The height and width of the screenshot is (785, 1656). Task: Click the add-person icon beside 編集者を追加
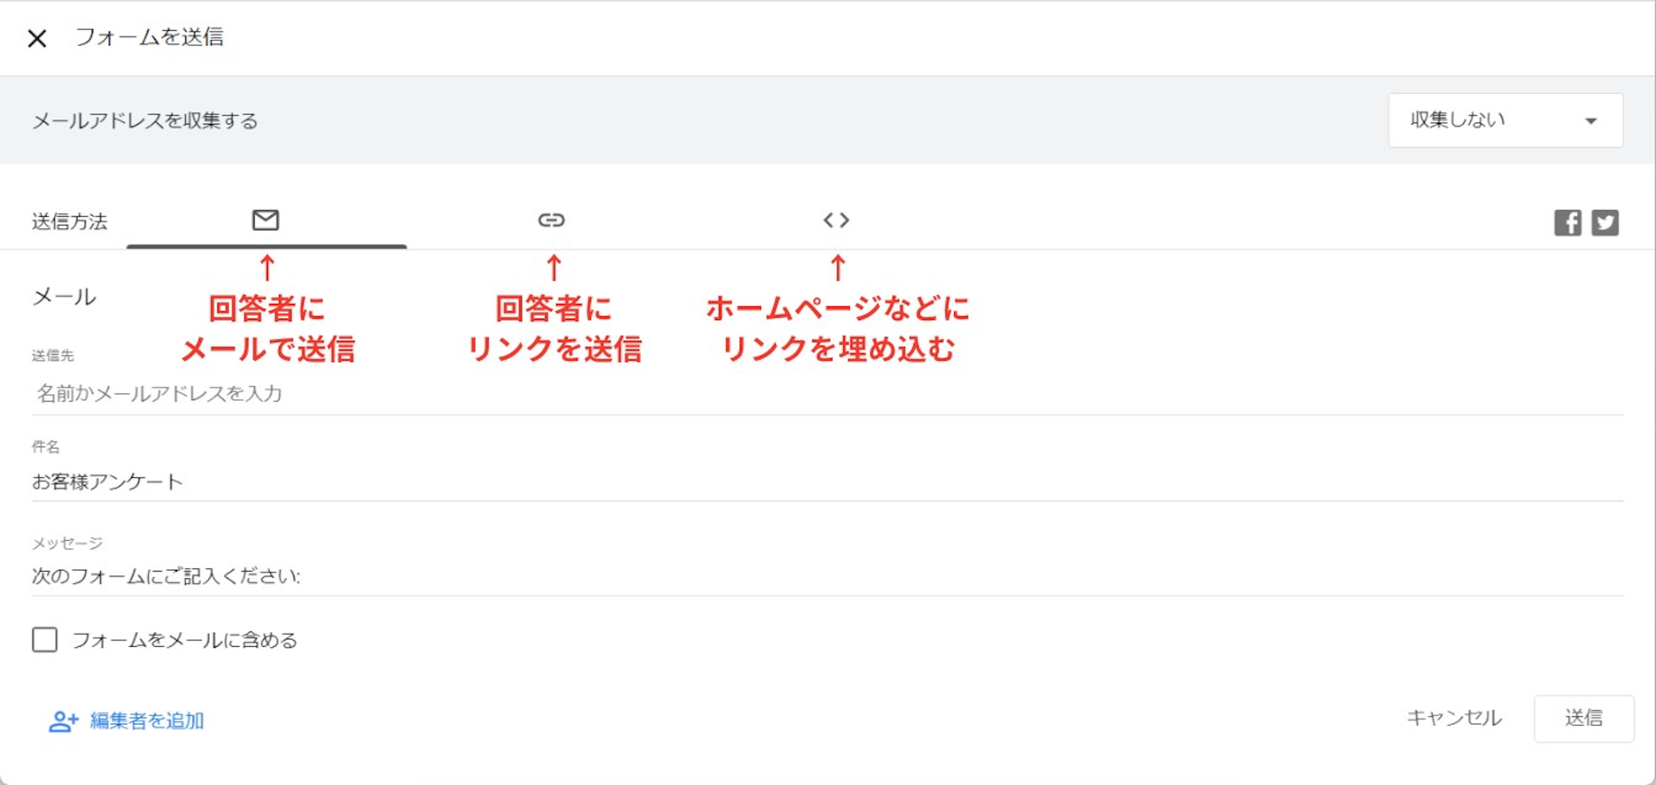pyautogui.click(x=63, y=721)
